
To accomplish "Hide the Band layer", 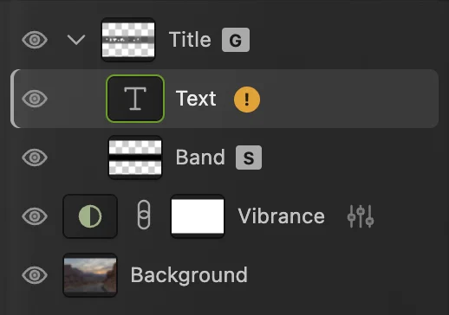I will pyautogui.click(x=35, y=157).
